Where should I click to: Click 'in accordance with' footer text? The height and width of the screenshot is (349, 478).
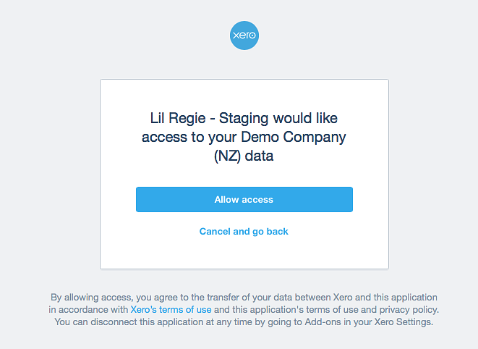88,310
